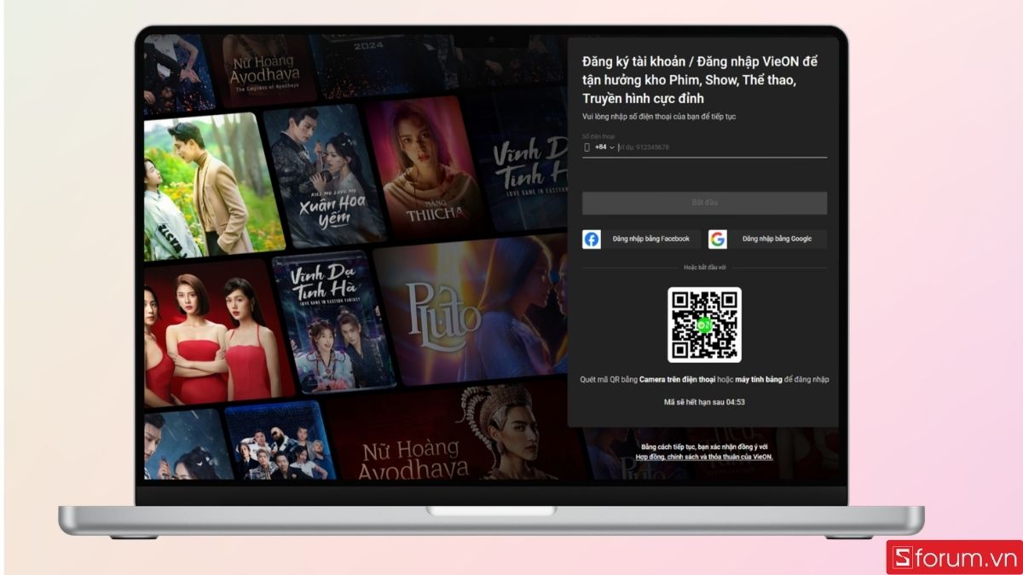Click the Facebook logo icon
The height and width of the screenshot is (575, 1023).
[592, 239]
